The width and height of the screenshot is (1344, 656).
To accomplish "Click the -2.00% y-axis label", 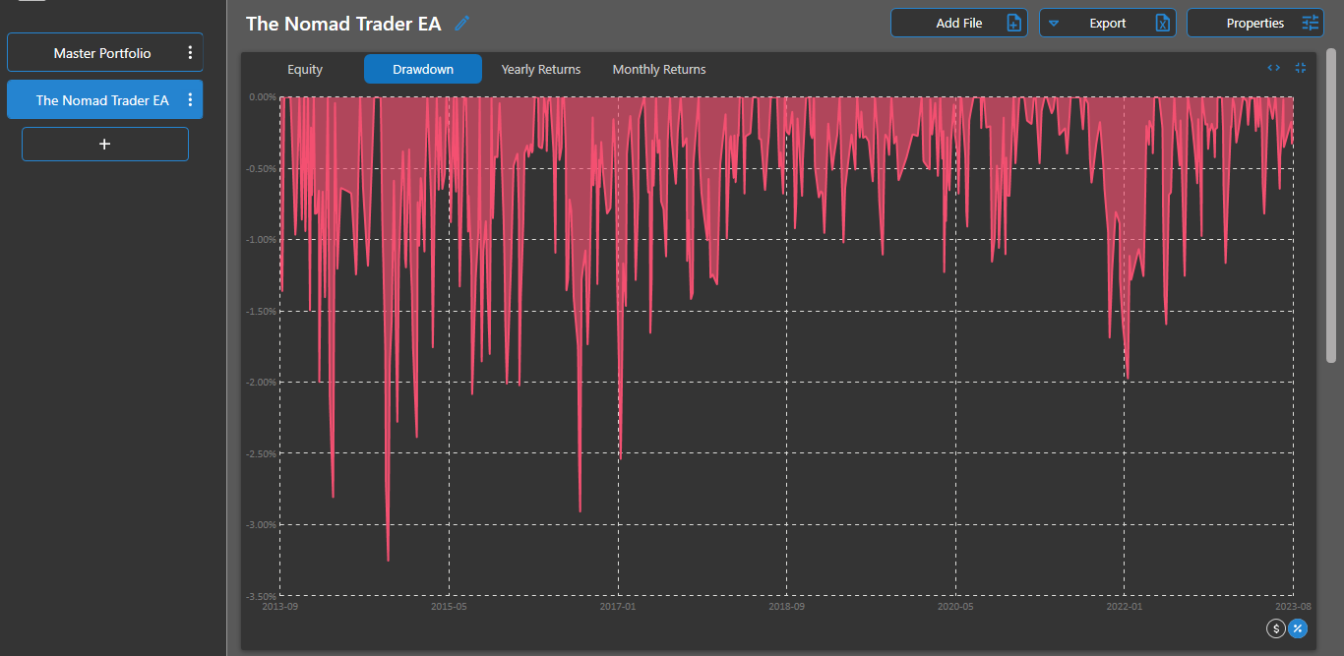I will pyautogui.click(x=261, y=383).
